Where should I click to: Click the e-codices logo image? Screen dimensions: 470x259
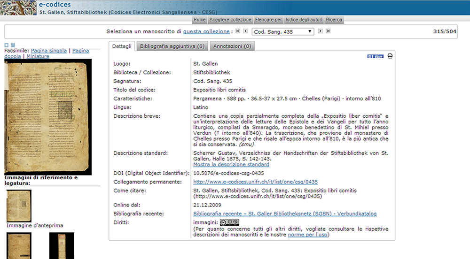[18, 8]
